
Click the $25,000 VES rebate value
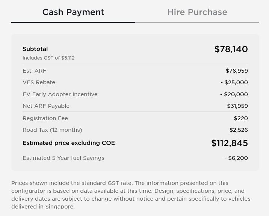coord(234,82)
